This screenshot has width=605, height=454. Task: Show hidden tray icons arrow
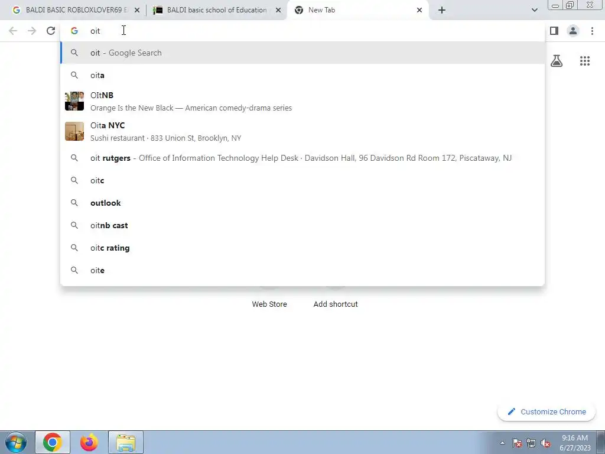click(502, 443)
